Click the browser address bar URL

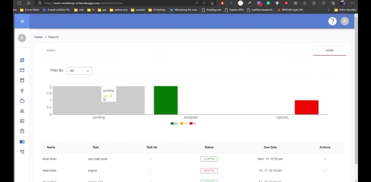pyautogui.click(x=83, y=3)
